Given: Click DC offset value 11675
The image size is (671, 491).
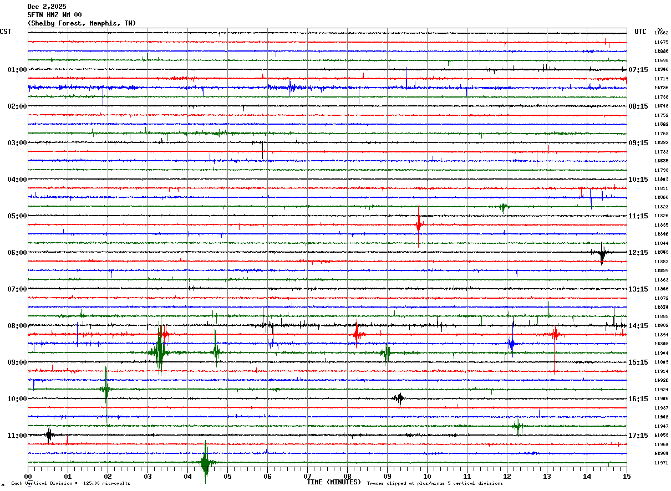Looking at the screenshot, I should [x=661, y=42].
